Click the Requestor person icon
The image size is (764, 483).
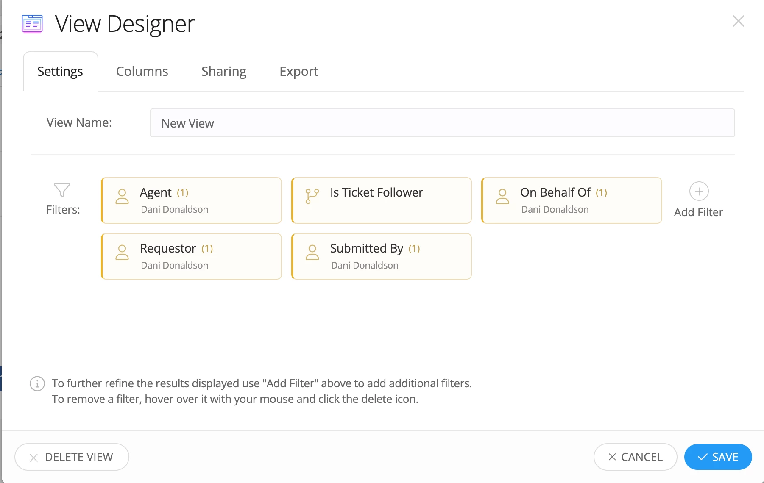(122, 252)
